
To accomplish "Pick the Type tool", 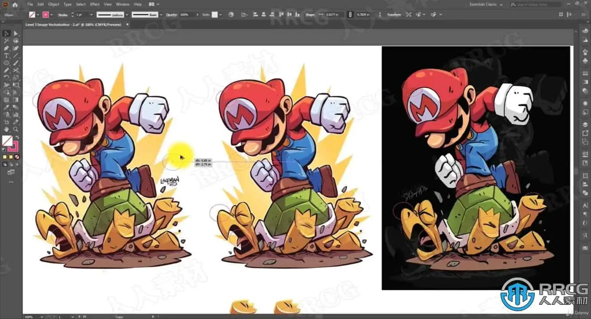I will 7,55.
